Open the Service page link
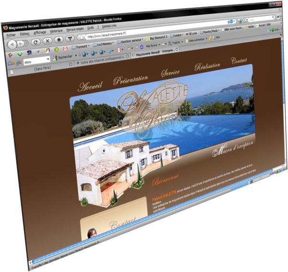 click(x=170, y=73)
